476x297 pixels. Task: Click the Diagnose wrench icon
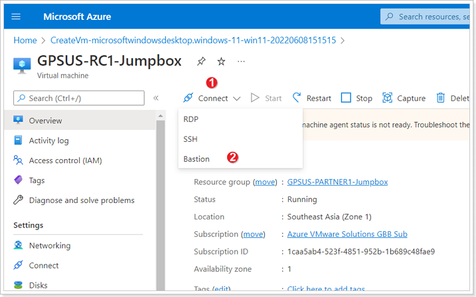(x=18, y=200)
